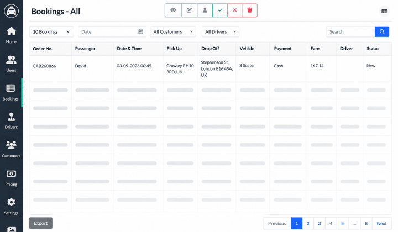Click passenger name David
The image size is (398, 232).
click(x=81, y=66)
